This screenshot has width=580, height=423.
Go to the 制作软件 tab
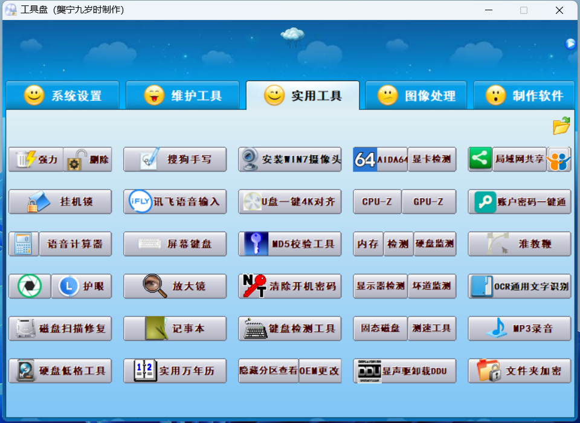click(524, 95)
